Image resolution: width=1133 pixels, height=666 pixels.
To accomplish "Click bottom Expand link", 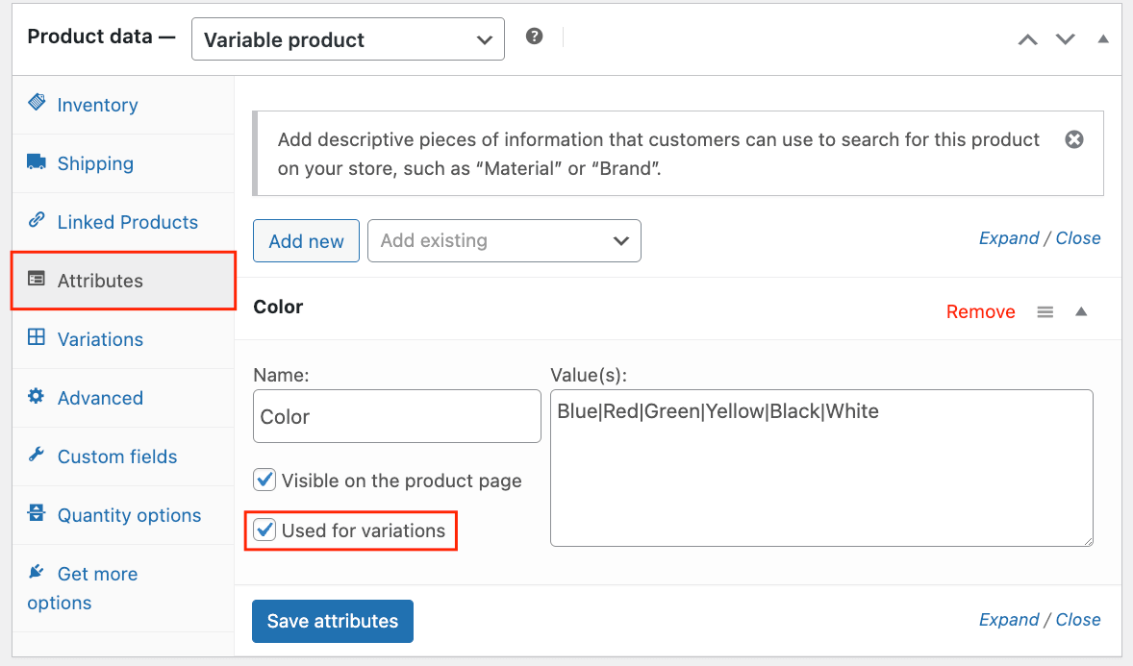I will (1009, 620).
